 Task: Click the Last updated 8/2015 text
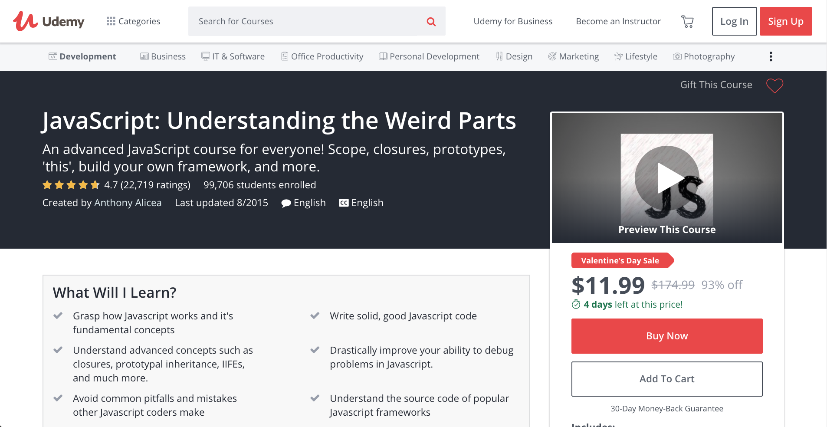point(221,203)
